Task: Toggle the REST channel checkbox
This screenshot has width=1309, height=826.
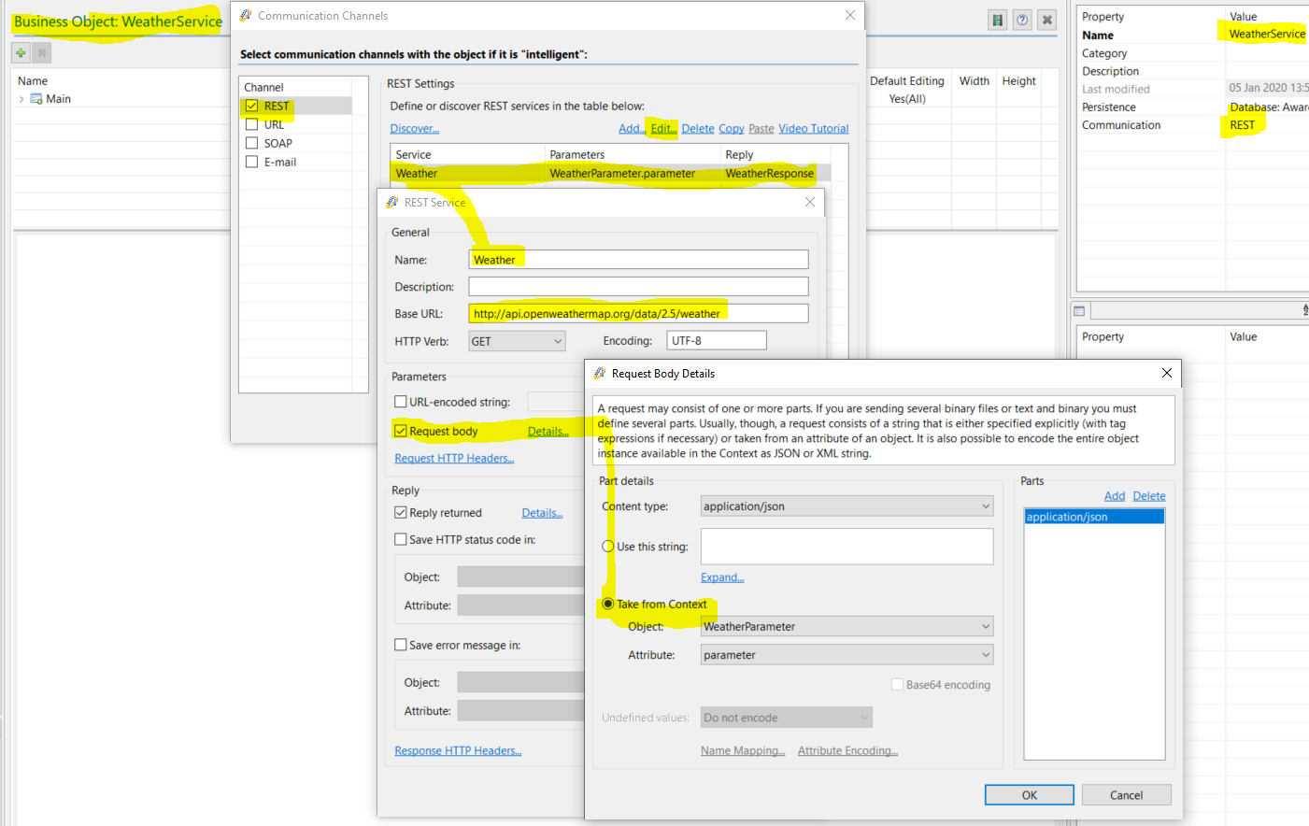Action: pos(251,106)
